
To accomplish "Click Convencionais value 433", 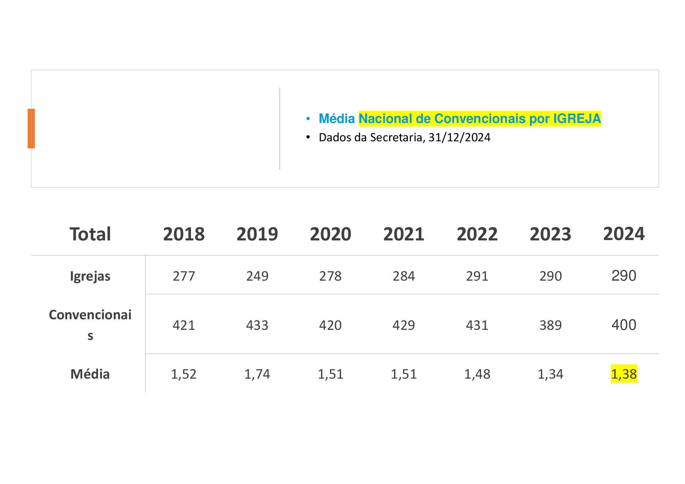I will tap(257, 325).
